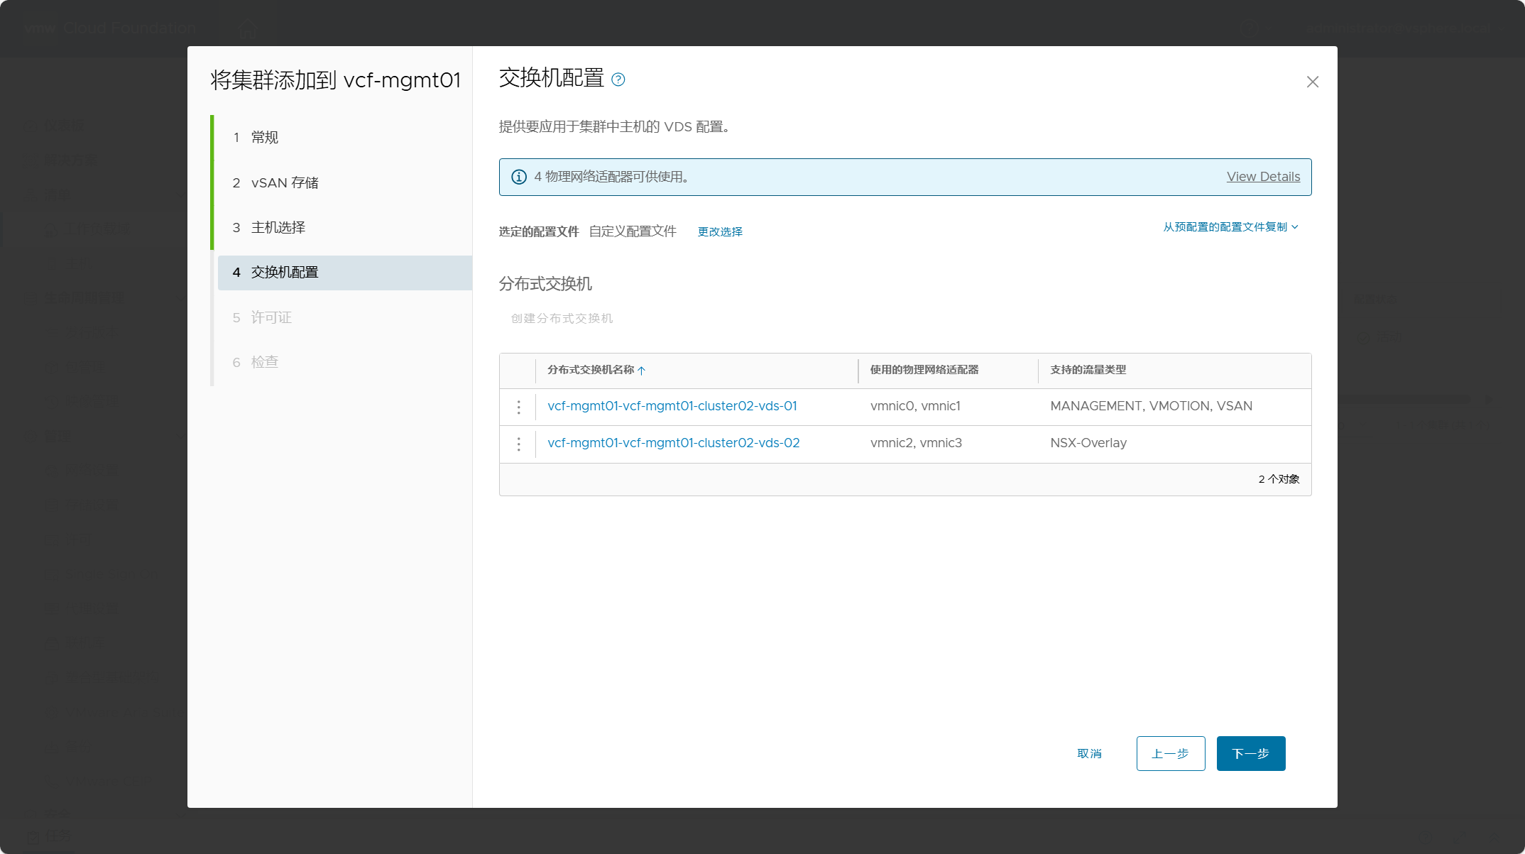The height and width of the screenshot is (854, 1525).
Task: Click the 上一步 button
Action: pos(1171,753)
